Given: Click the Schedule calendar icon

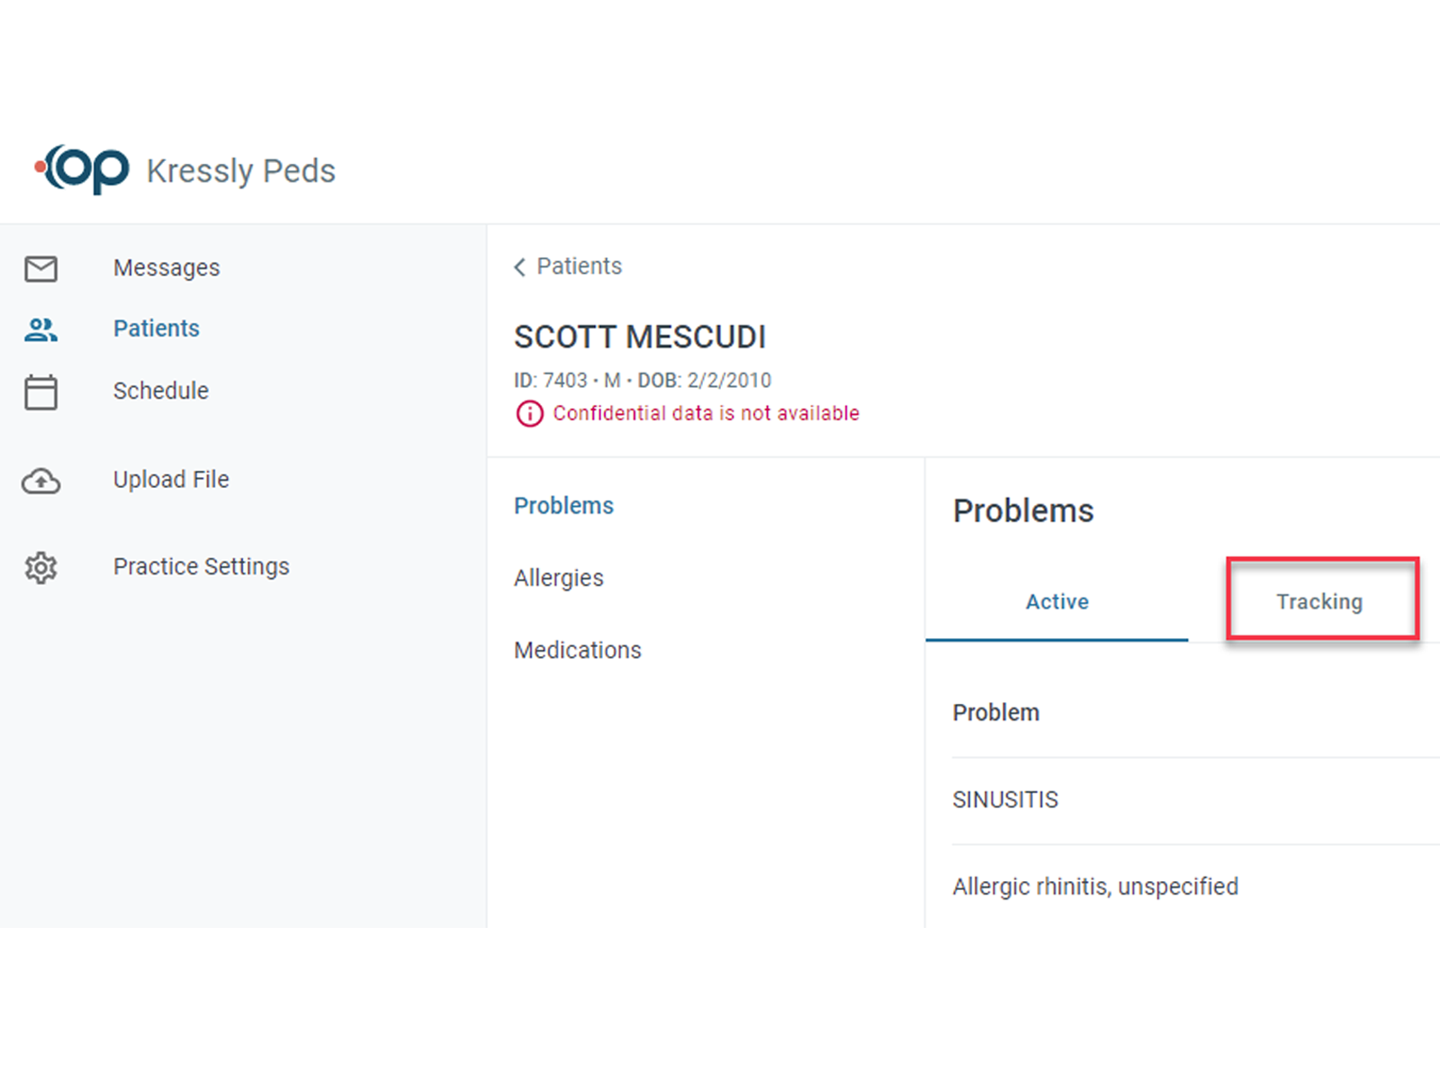Looking at the screenshot, I should click(40, 391).
